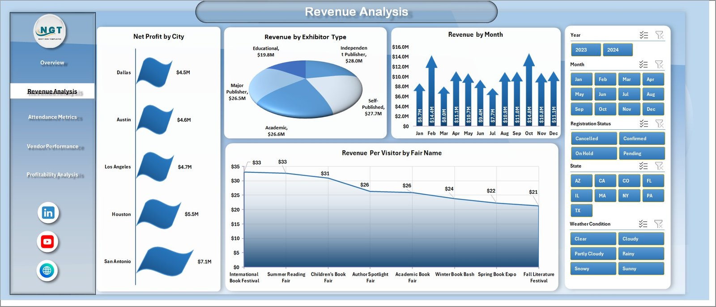
Task: Open Profitability Analysis page
Action: (x=52, y=175)
